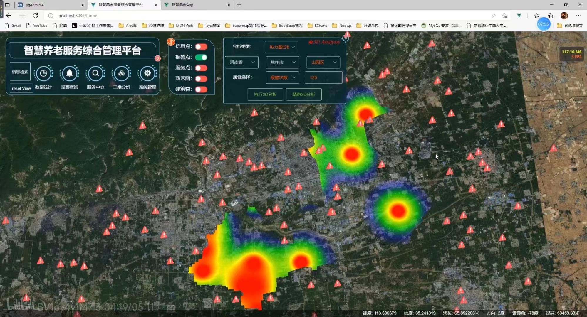Screen dimensions: 587x317
Task: Click the 信息检索 button
Action: [20, 72]
